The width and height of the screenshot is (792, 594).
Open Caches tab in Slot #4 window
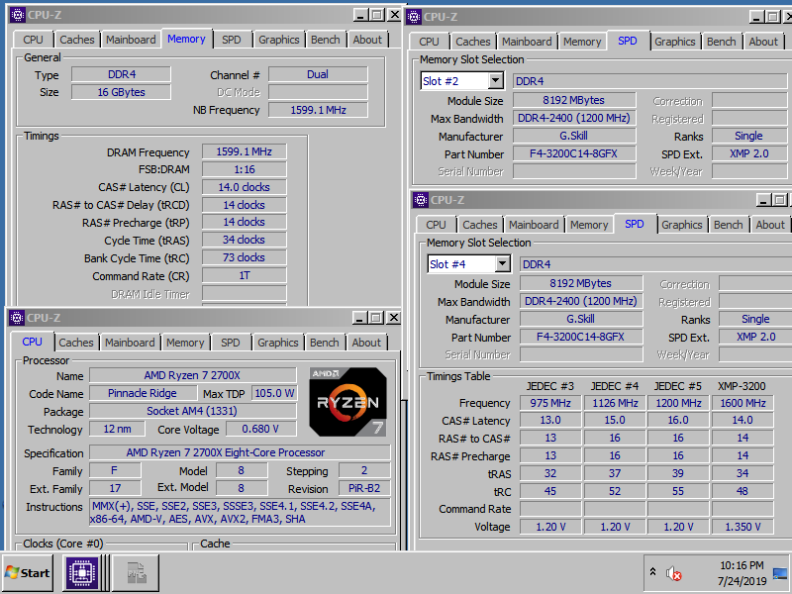[480, 225]
